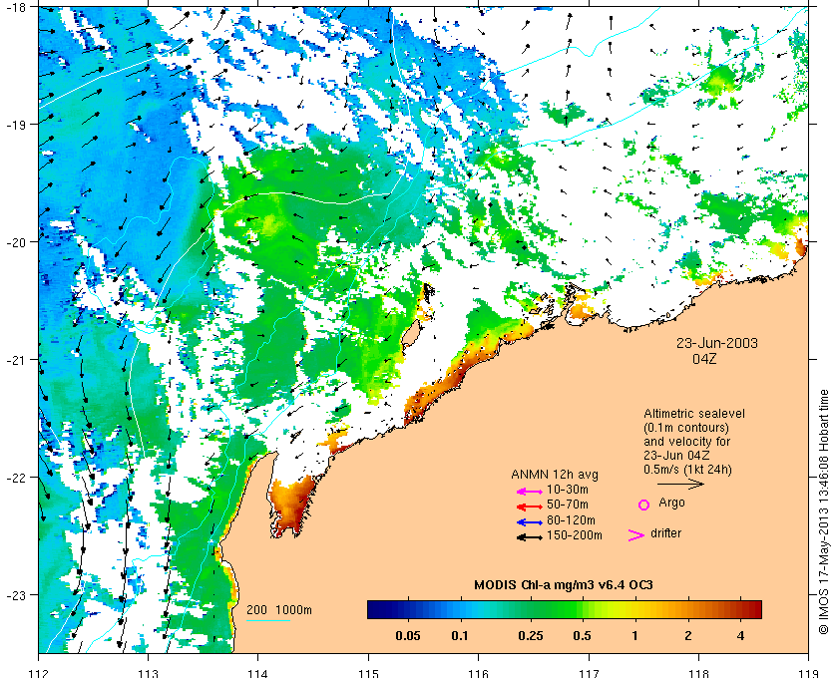Click the '0.25' colorbar tick label
This screenshot has width=838, height=678.
point(531,636)
